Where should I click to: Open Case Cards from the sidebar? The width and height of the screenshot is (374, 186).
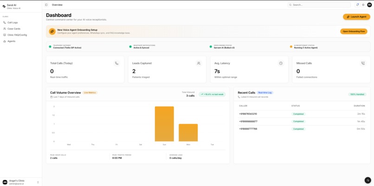coord(21,29)
